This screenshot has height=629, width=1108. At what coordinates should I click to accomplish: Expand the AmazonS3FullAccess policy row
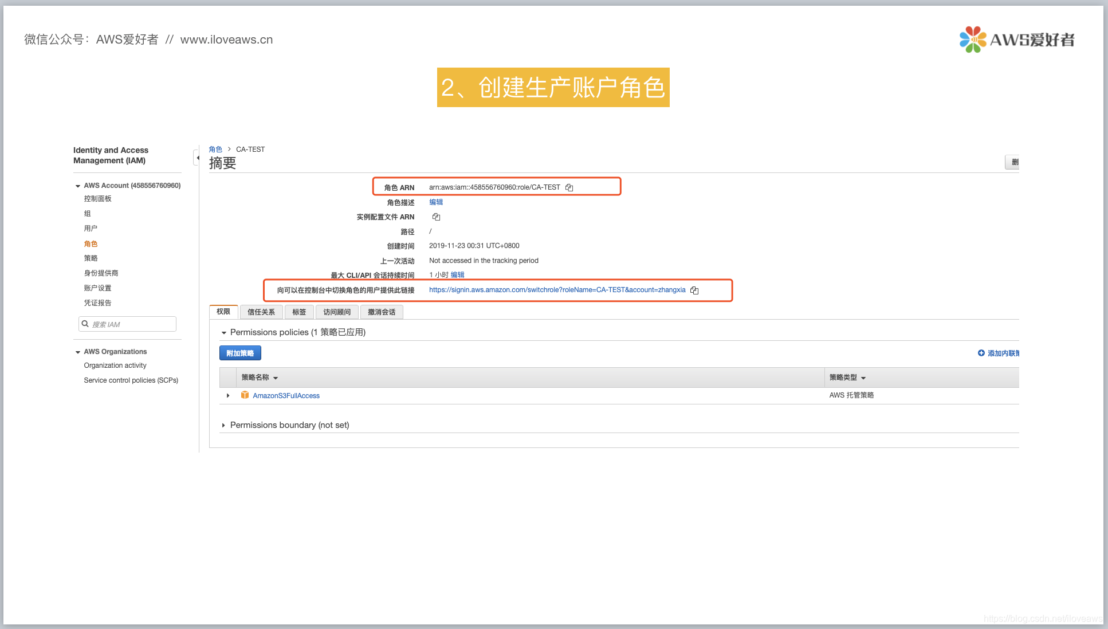tap(228, 395)
